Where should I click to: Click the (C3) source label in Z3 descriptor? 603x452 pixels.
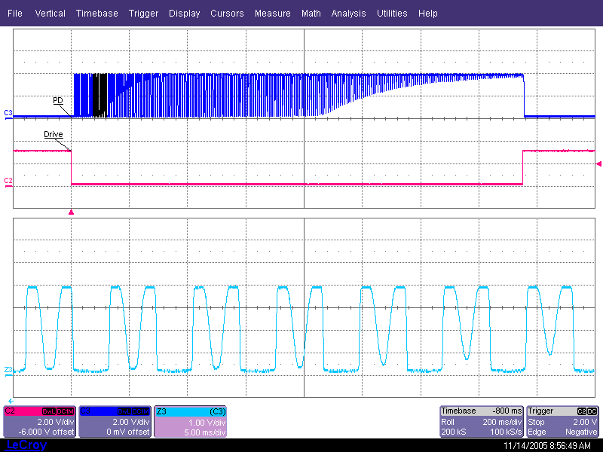(217, 411)
